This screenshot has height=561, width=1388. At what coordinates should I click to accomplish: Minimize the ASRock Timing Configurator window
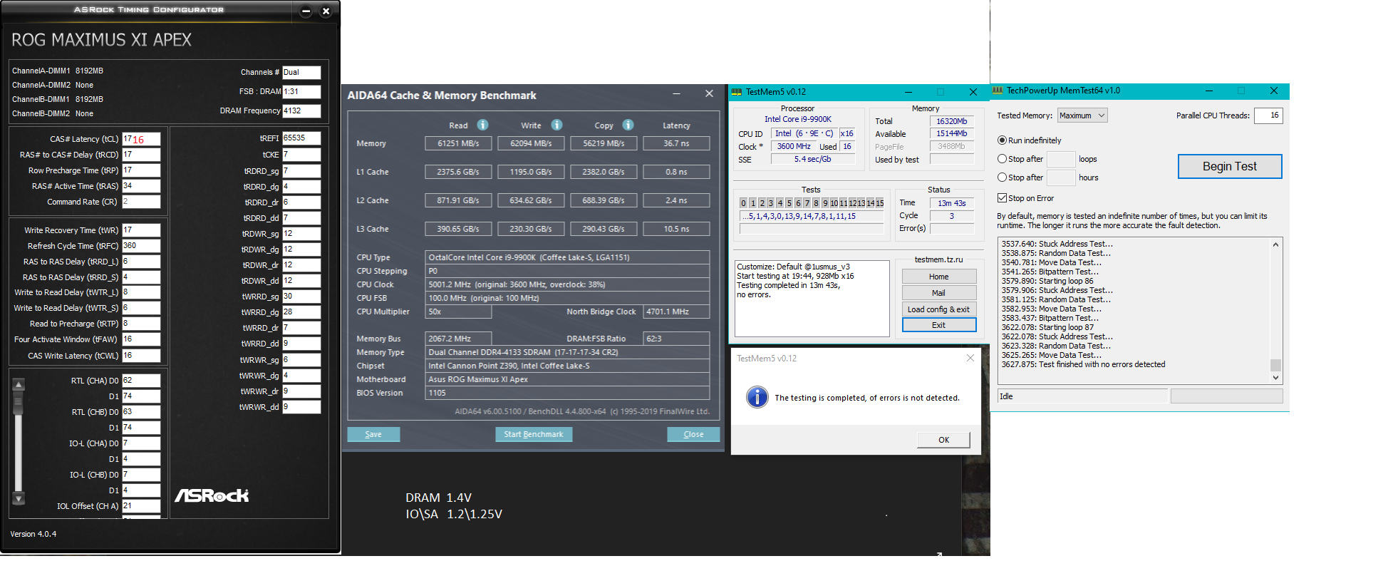(x=306, y=11)
